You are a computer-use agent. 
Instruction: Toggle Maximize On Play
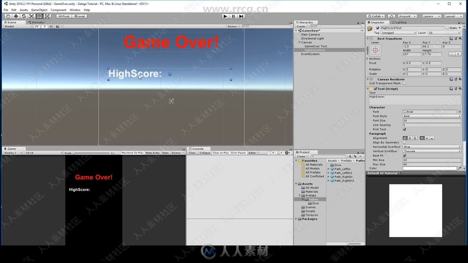(x=132, y=153)
